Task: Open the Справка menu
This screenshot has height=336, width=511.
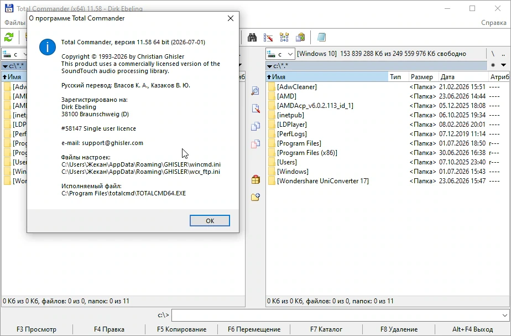Action: [494, 23]
